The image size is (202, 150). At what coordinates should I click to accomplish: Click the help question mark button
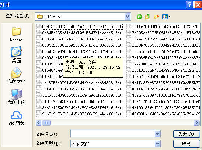(189, 5)
